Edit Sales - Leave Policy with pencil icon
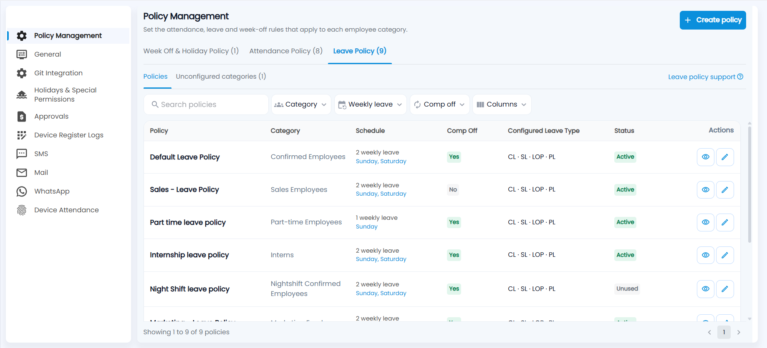 725,189
